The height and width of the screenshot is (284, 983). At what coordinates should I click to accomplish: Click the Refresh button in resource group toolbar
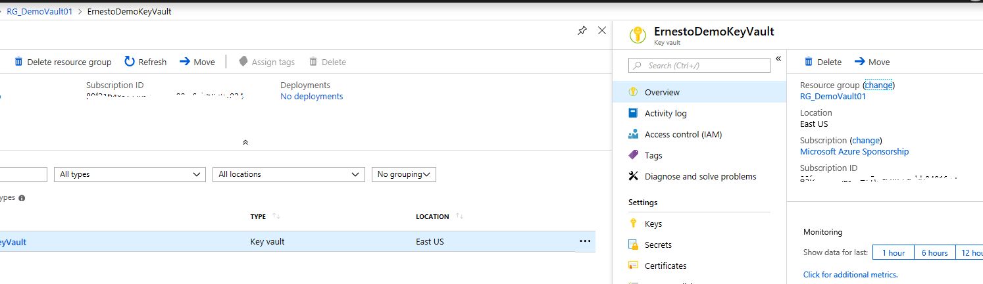(x=145, y=62)
